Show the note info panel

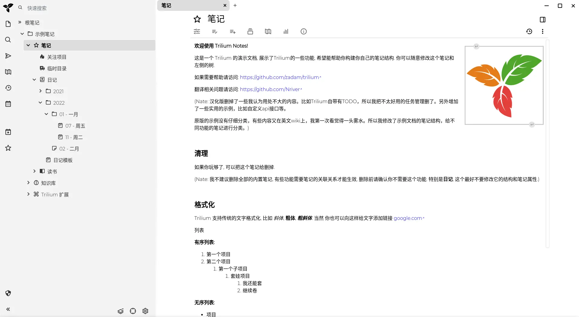[304, 31]
